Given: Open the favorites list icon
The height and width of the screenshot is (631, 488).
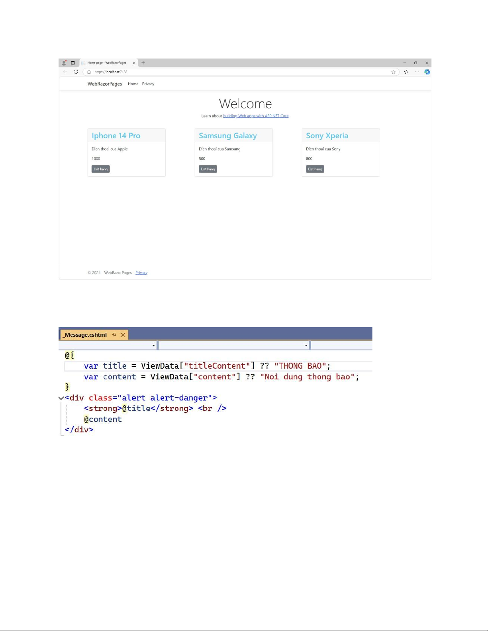Looking at the screenshot, I should pos(406,72).
